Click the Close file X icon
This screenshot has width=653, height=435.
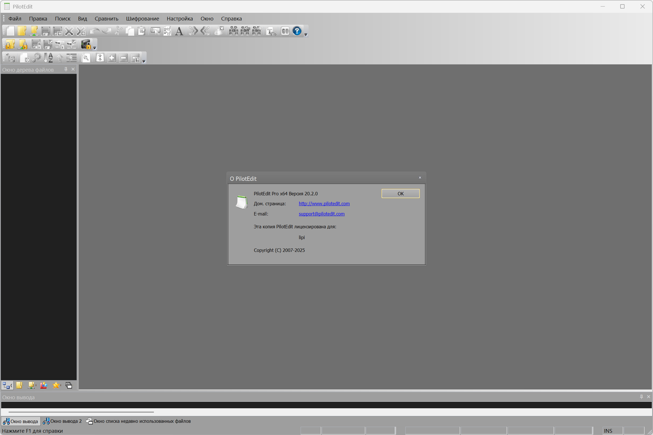point(69,31)
